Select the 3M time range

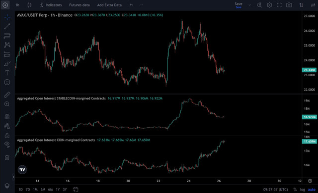[x=43, y=190]
